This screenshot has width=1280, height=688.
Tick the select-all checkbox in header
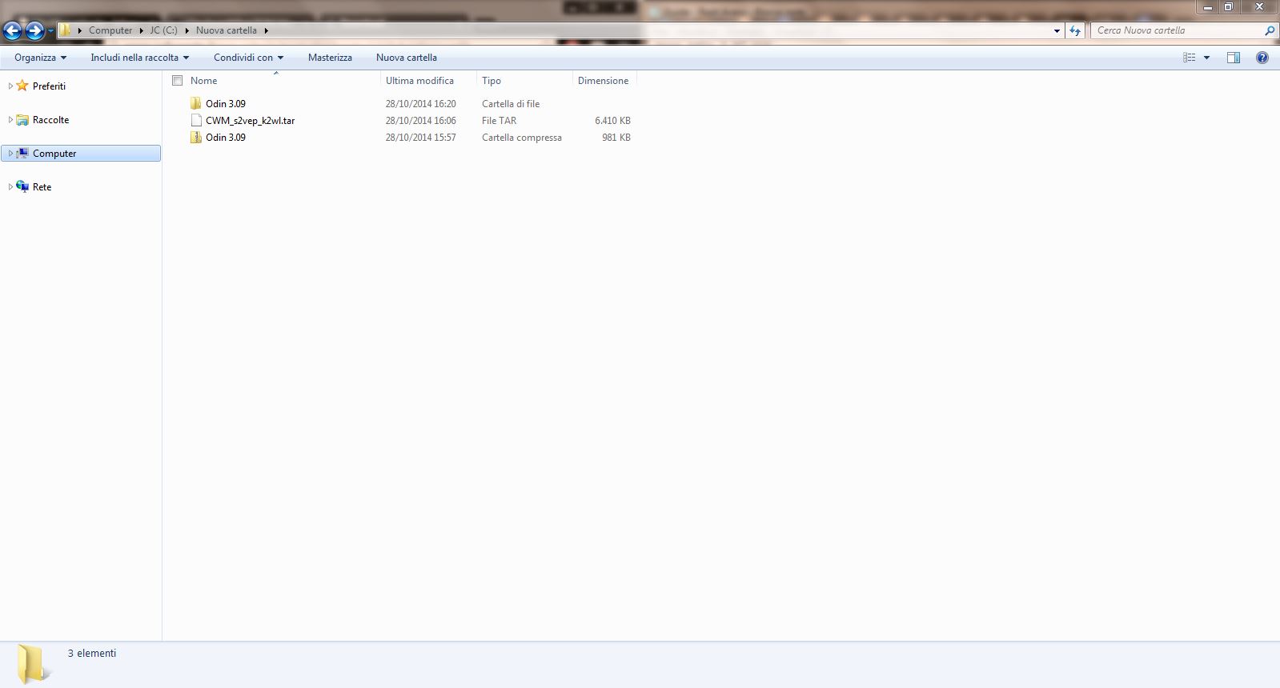[x=178, y=81]
